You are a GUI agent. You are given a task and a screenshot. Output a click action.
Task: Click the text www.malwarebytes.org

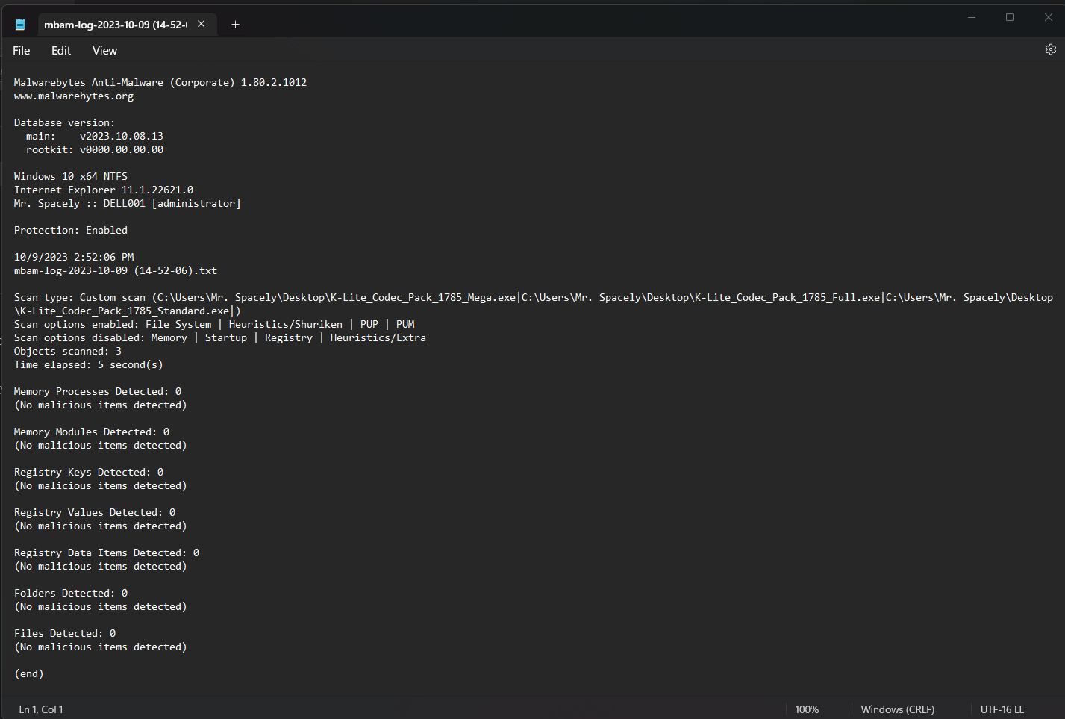pos(74,96)
